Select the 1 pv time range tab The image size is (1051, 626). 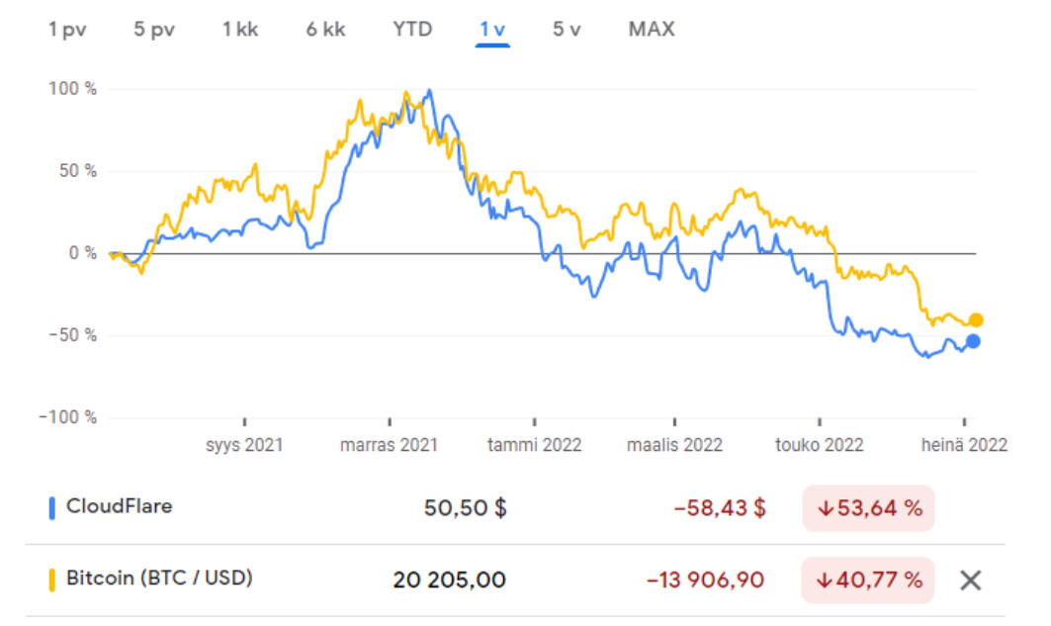tap(67, 30)
